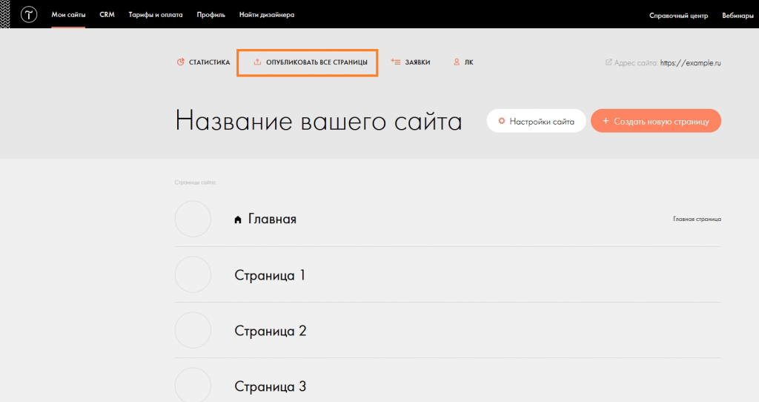The height and width of the screenshot is (402, 759).
Task: Click the person icon next to ЛК
Action: click(457, 62)
